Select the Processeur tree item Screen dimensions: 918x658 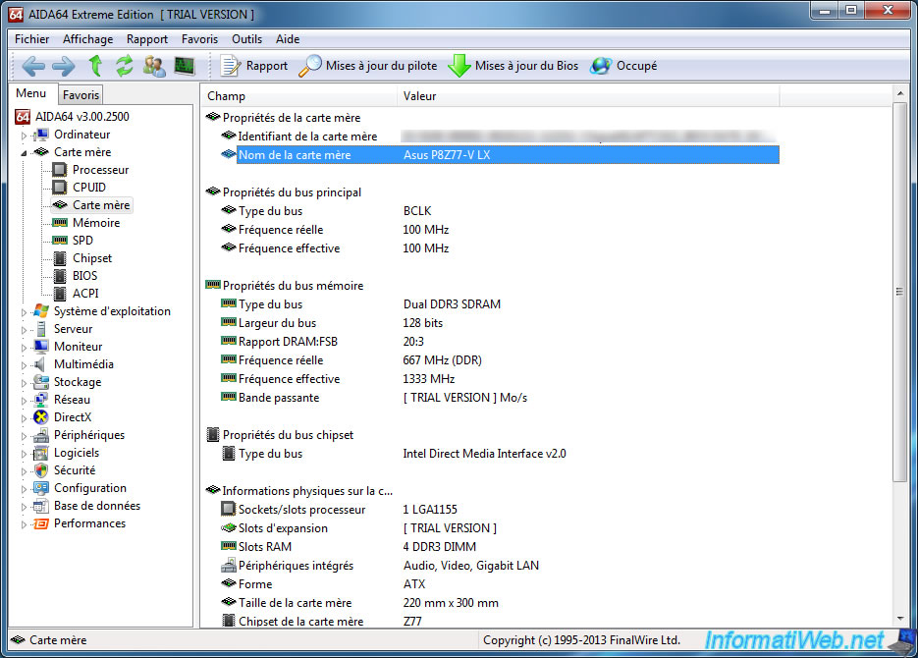[x=100, y=170]
